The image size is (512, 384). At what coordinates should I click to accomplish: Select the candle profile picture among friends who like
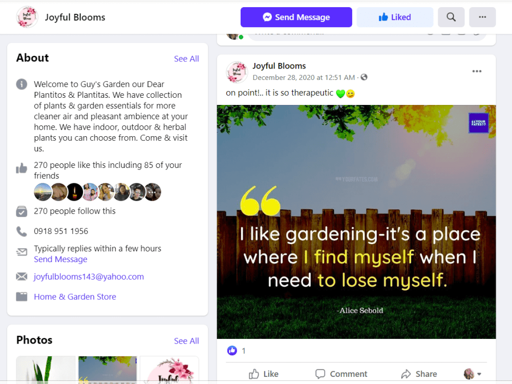point(74,191)
